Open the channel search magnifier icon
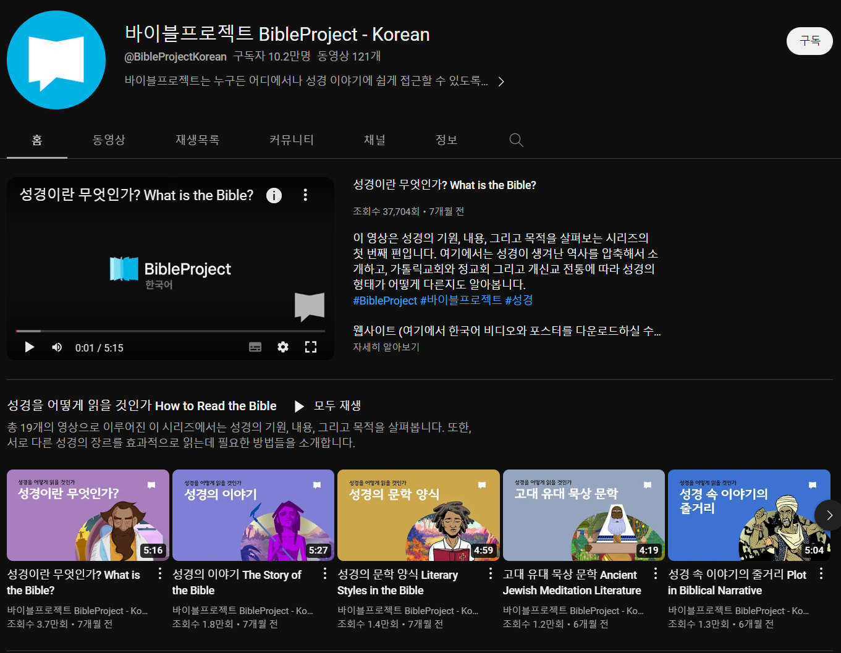 [x=516, y=140]
